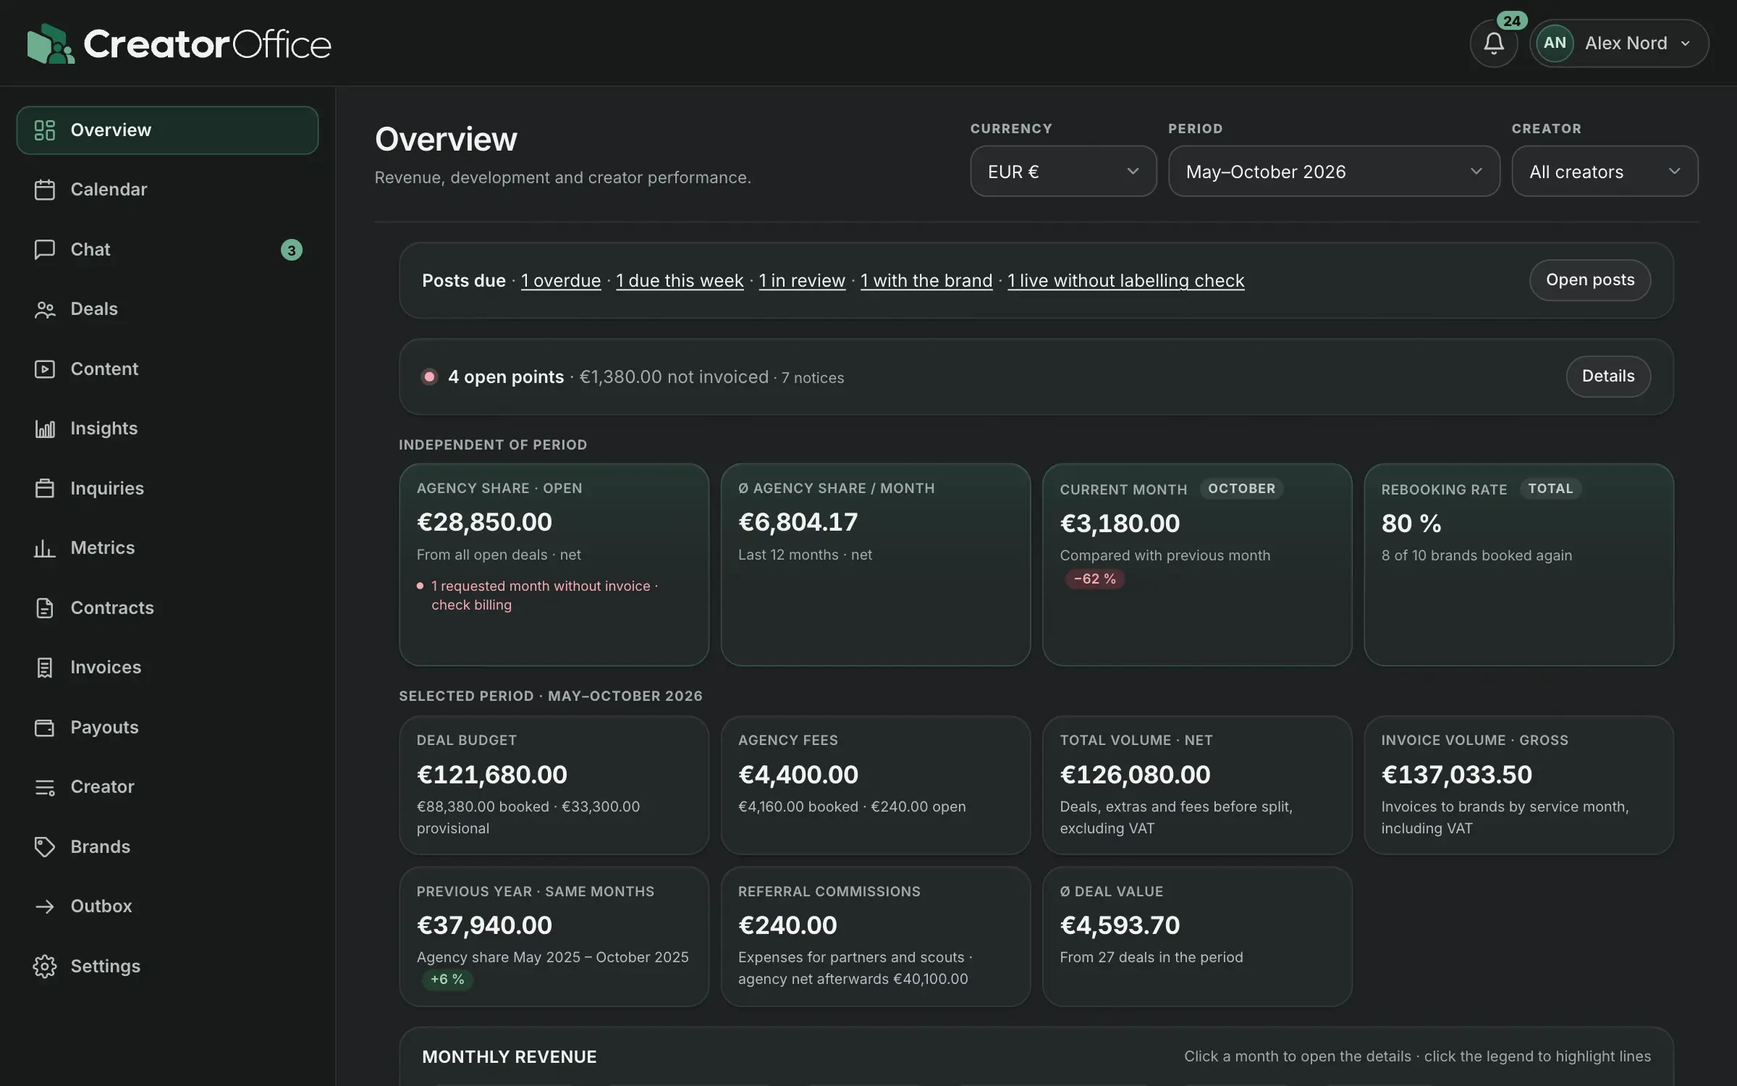Click the Overview grid icon
Image resolution: width=1737 pixels, height=1086 pixels.
(x=45, y=130)
